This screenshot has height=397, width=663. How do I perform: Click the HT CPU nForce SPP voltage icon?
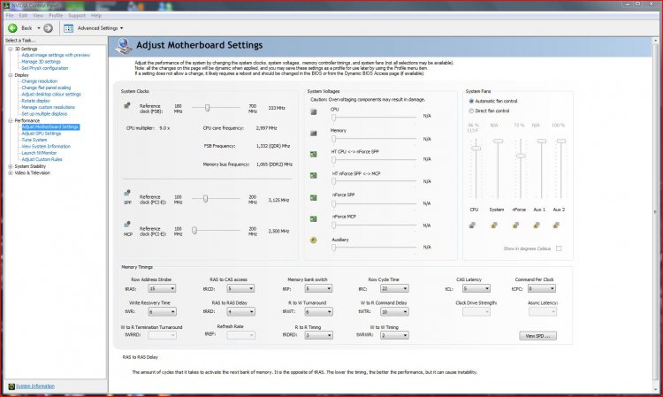click(313, 155)
